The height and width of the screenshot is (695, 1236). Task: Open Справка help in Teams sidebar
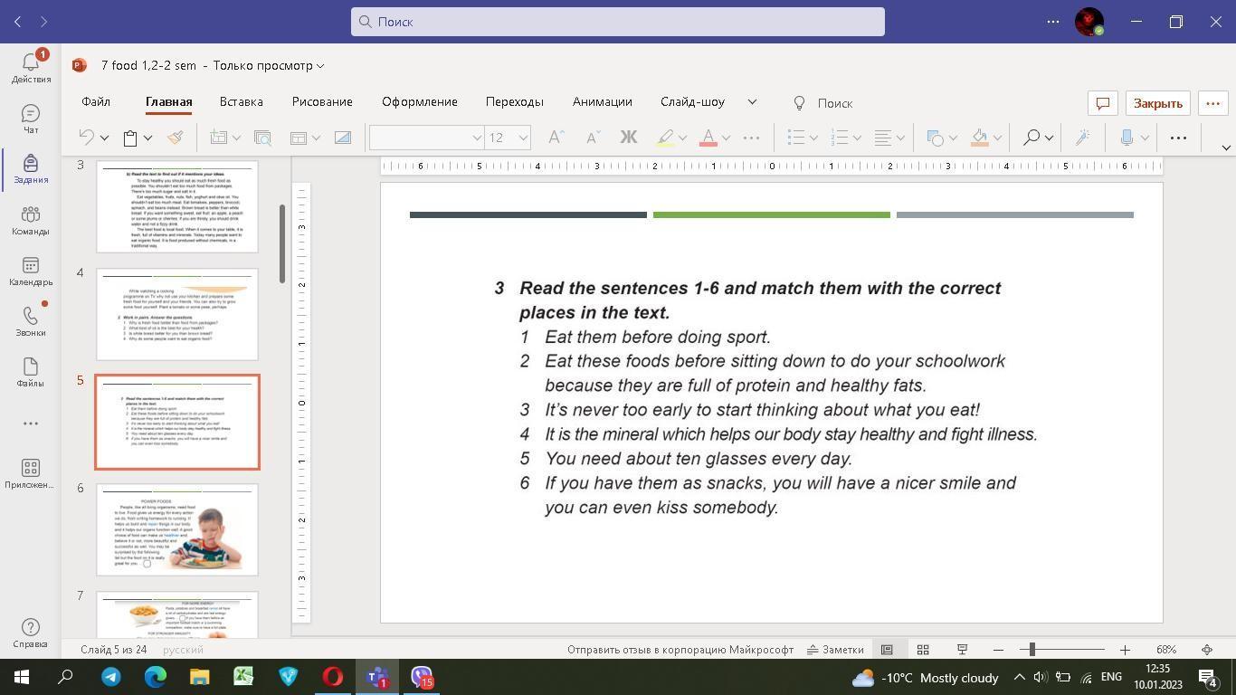click(x=31, y=633)
